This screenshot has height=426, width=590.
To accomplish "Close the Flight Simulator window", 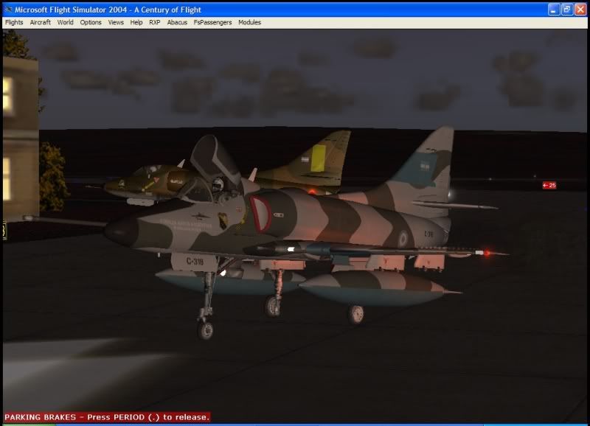I will pyautogui.click(x=580, y=10).
